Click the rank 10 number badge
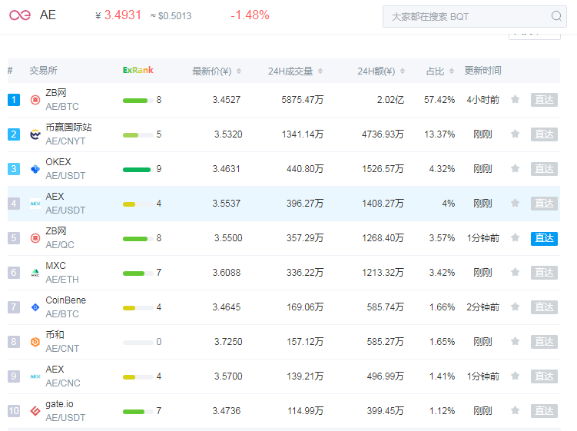Screen dimensions: 577x431 coord(14,411)
